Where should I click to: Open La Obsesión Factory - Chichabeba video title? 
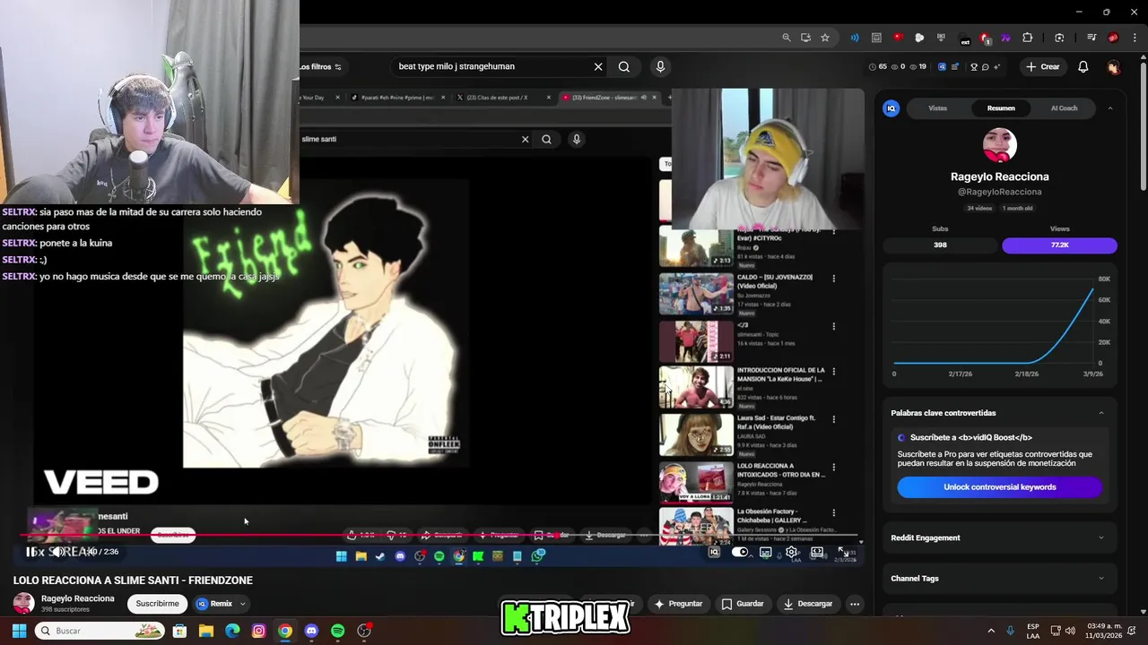(778, 516)
